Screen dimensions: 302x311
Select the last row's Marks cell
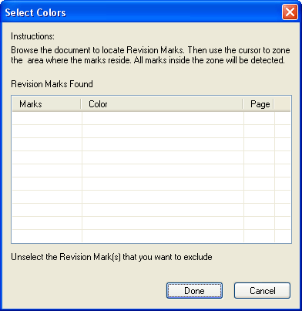(x=47, y=236)
